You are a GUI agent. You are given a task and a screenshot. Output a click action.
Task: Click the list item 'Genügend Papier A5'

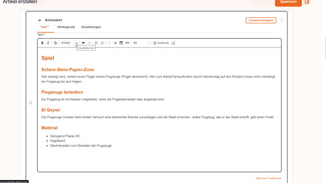(65, 136)
